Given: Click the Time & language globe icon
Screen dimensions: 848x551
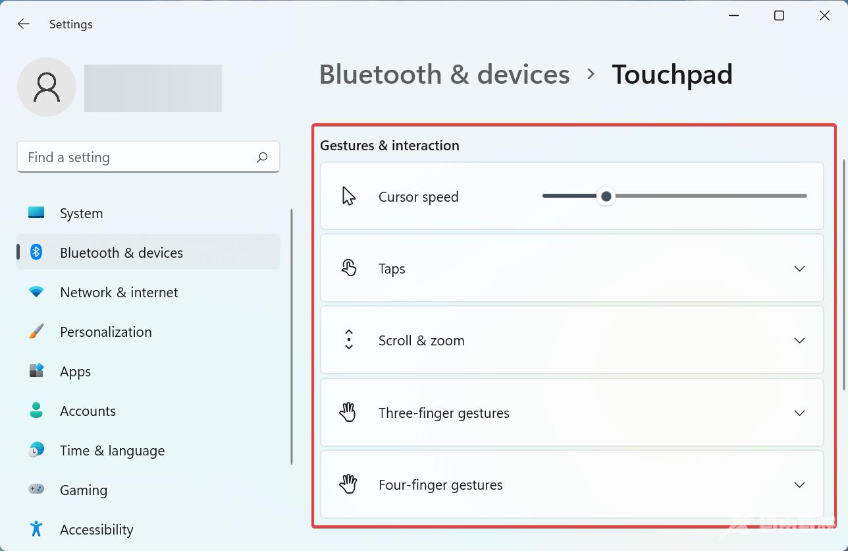Looking at the screenshot, I should pos(36,450).
